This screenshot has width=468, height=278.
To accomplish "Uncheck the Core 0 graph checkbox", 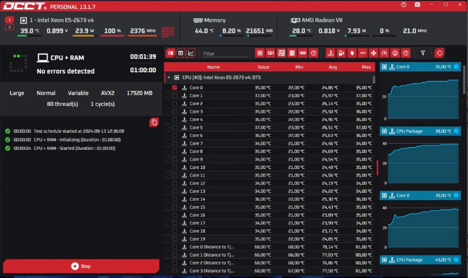I will 175,88.
